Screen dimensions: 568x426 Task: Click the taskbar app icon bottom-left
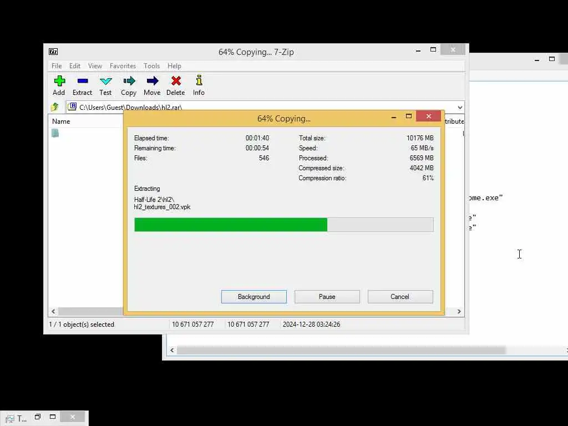pyautogui.click(x=10, y=419)
